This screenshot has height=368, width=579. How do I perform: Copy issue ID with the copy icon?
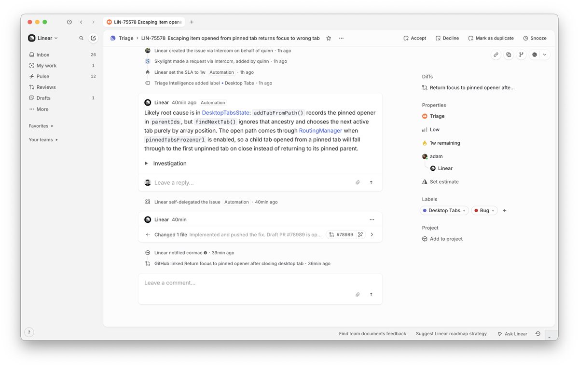click(x=509, y=55)
